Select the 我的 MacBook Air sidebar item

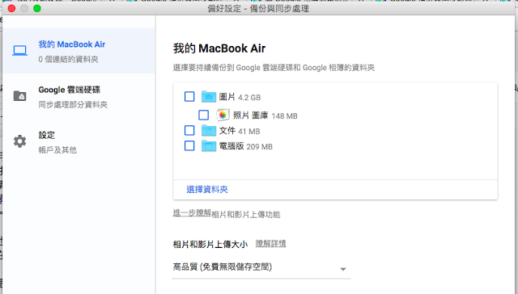pyautogui.click(x=79, y=51)
